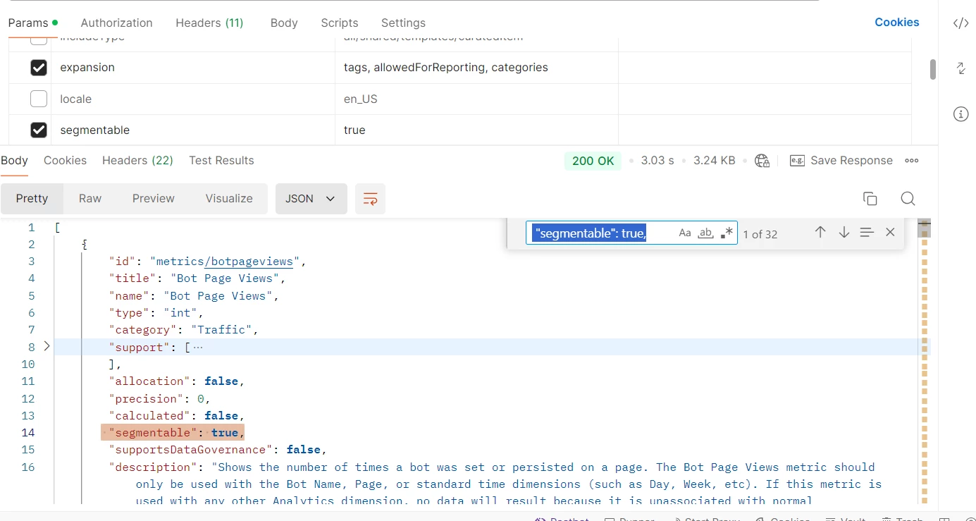Click the "calculated": false line
This screenshot has height=521, width=976.
click(x=176, y=416)
